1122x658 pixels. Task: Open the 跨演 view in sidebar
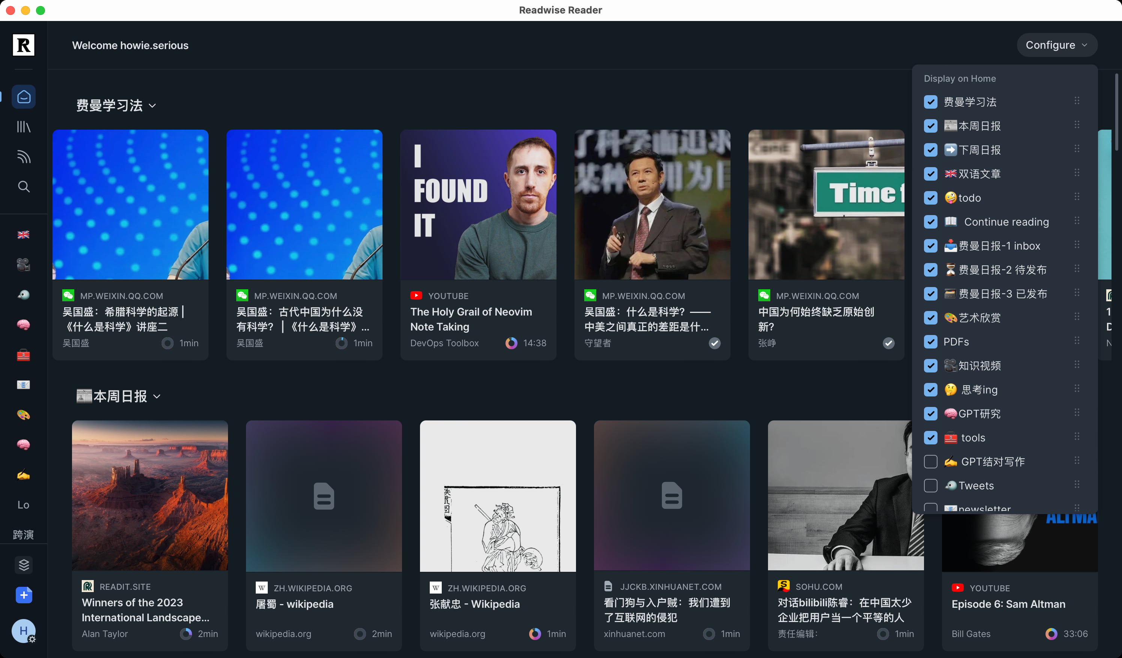(24, 534)
